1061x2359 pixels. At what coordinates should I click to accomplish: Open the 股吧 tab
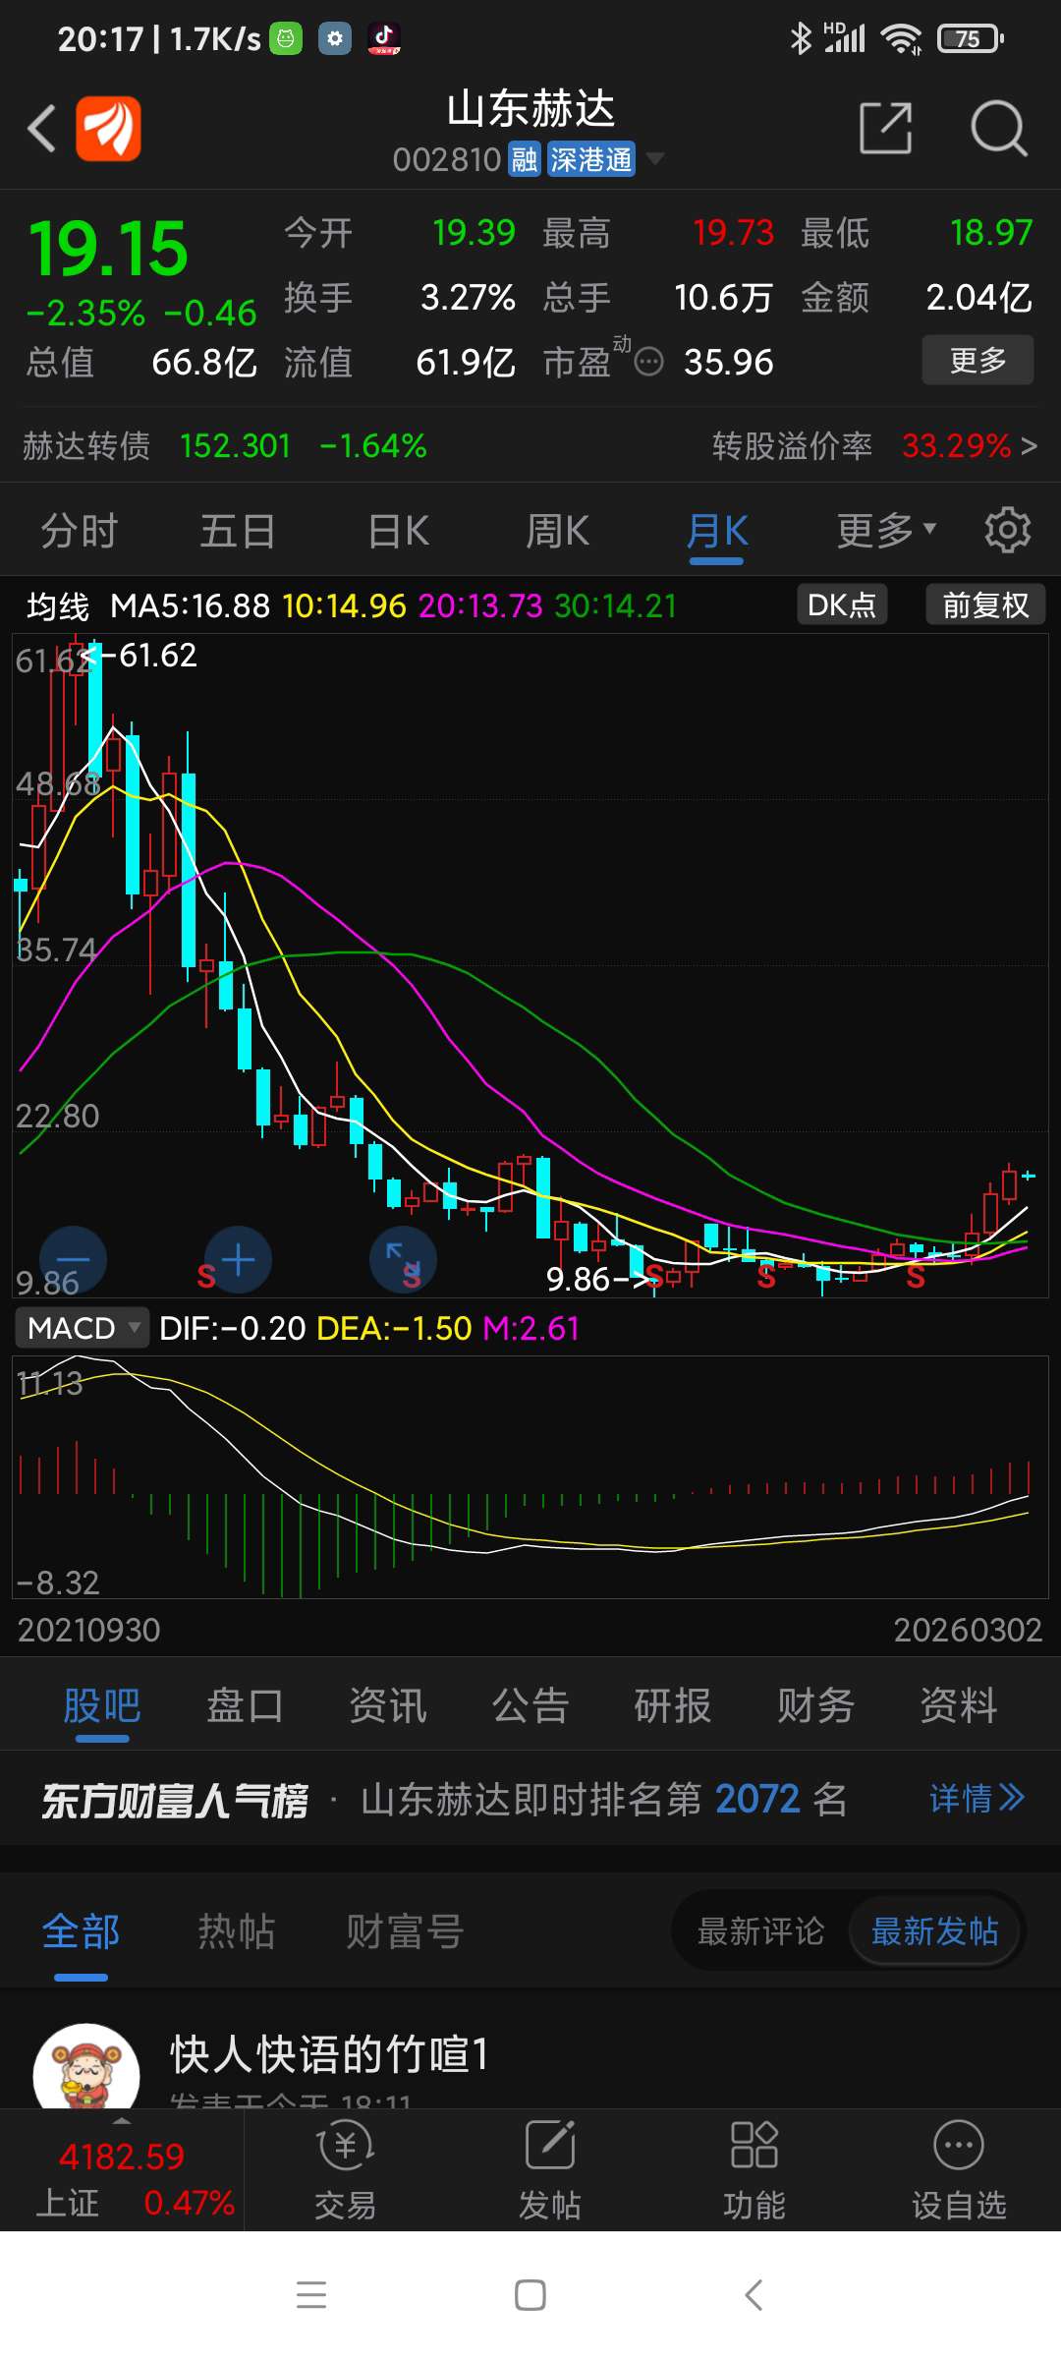102,1705
